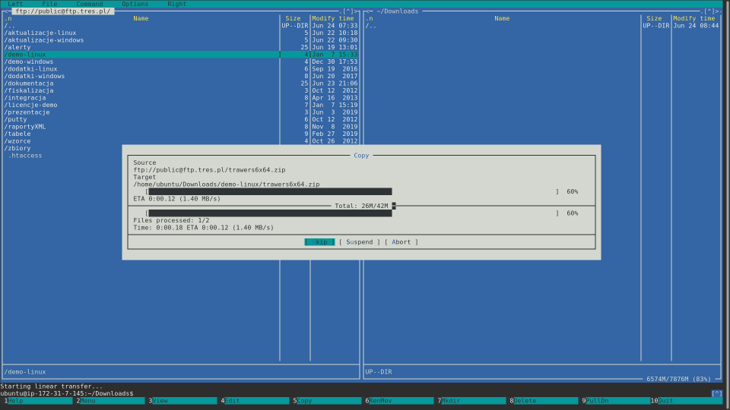Click the left panel back arrow
This screenshot has width=730, height=410.
click(5, 11)
